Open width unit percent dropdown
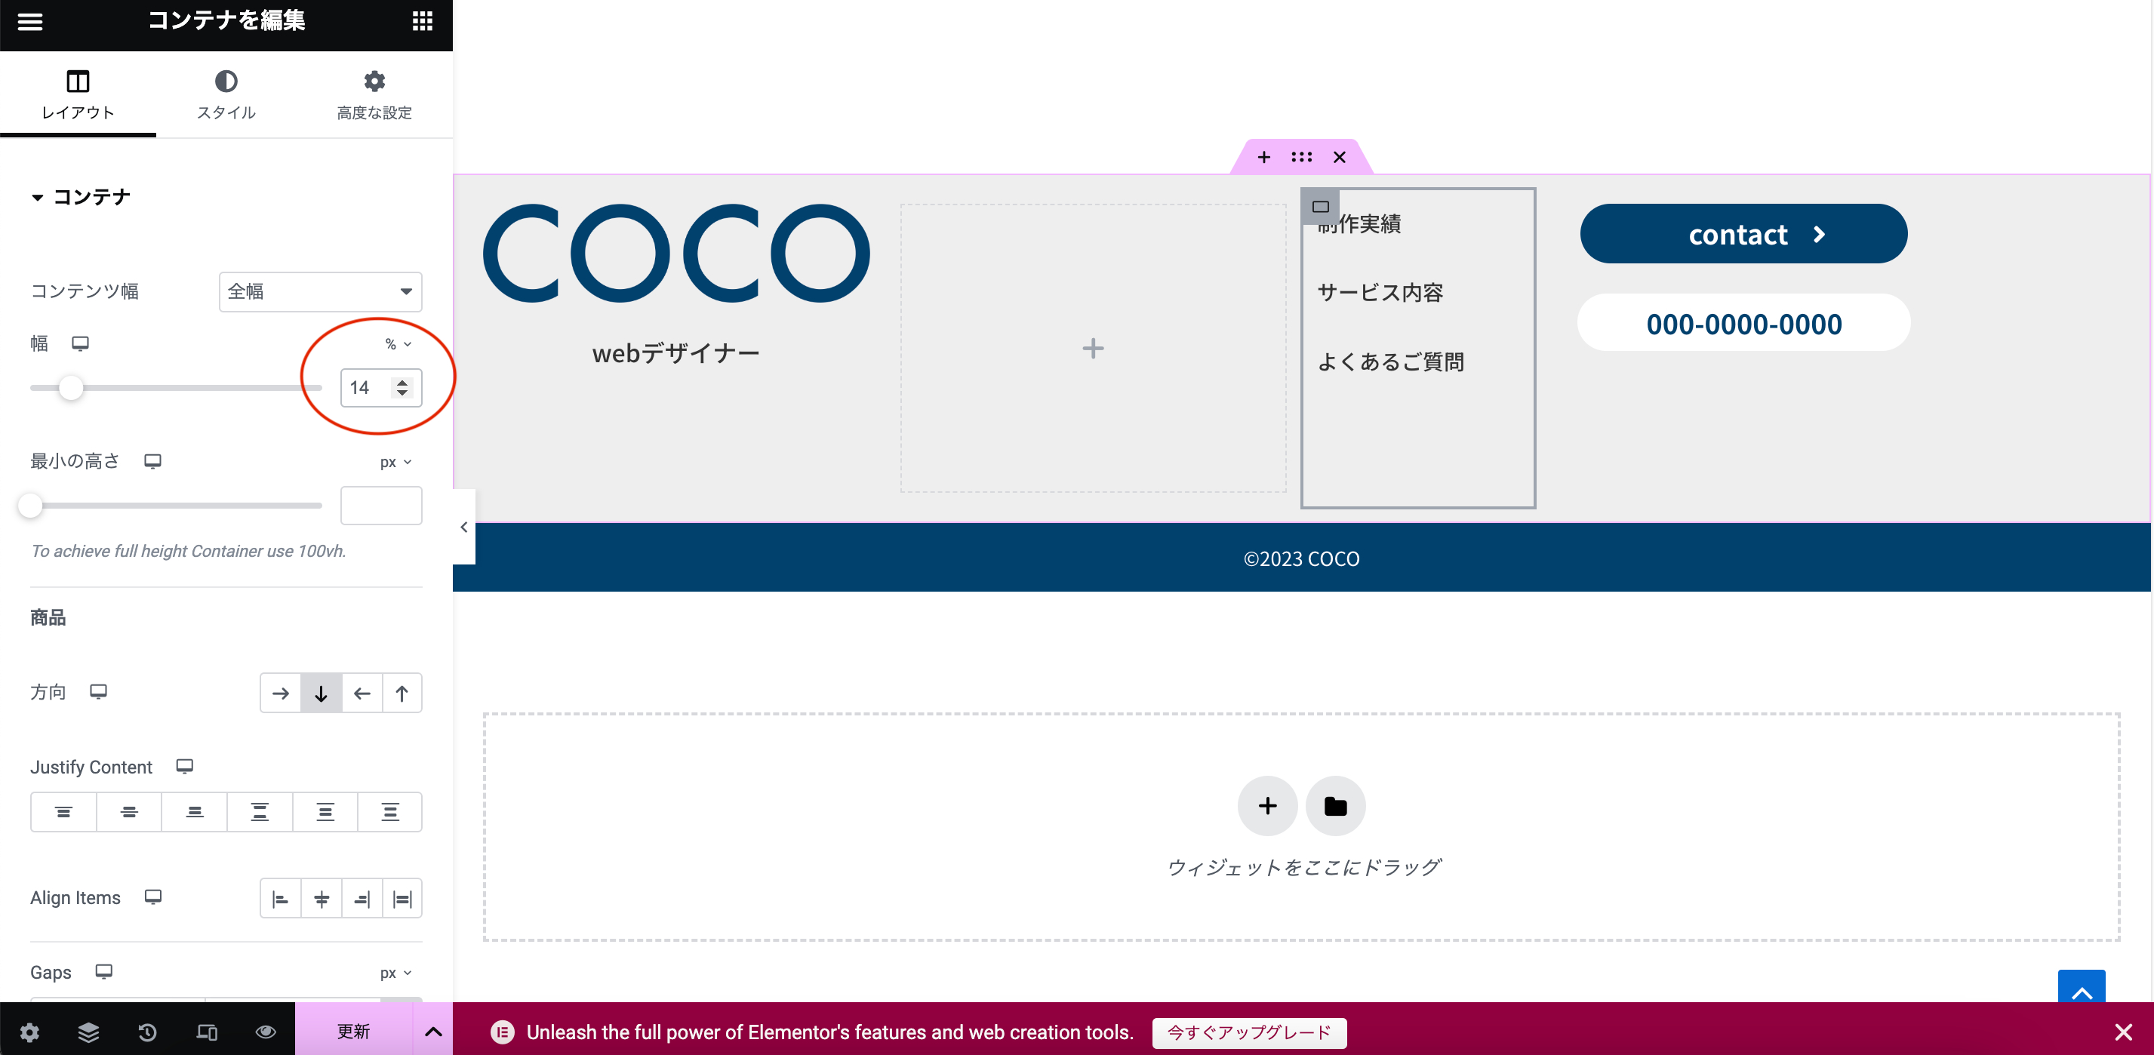The image size is (2154, 1055). (x=398, y=343)
